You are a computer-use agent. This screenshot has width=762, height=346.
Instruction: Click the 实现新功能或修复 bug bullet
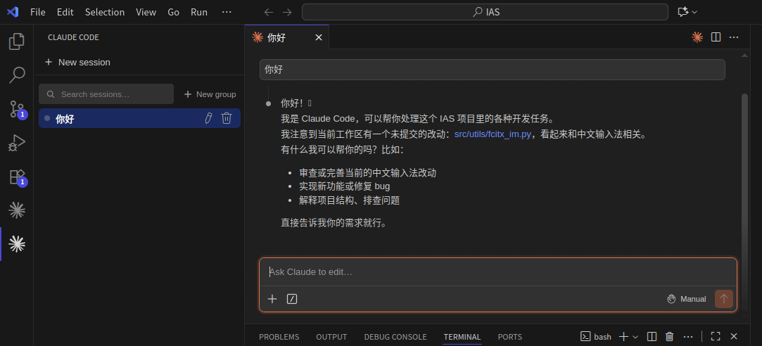[345, 186]
